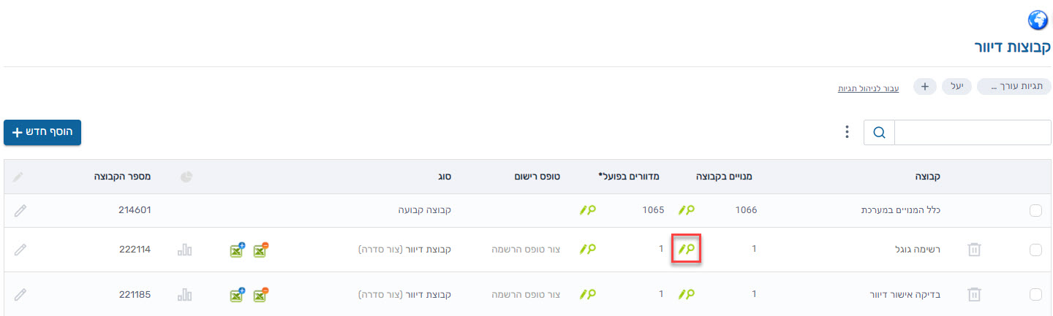Click the highlighted search-edit icon in רשימה גוגל row
Viewport: 1053px width, 316px height.
point(686,250)
